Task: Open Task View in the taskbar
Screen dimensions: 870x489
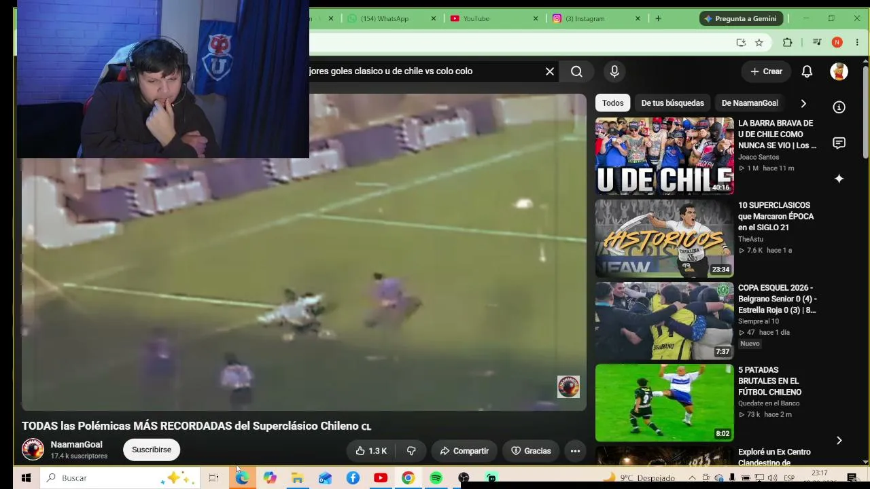Action: (x=213, y=478)
